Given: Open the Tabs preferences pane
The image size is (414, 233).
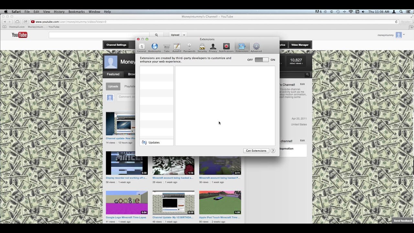Looking at the screenshot, I should 167,48.
